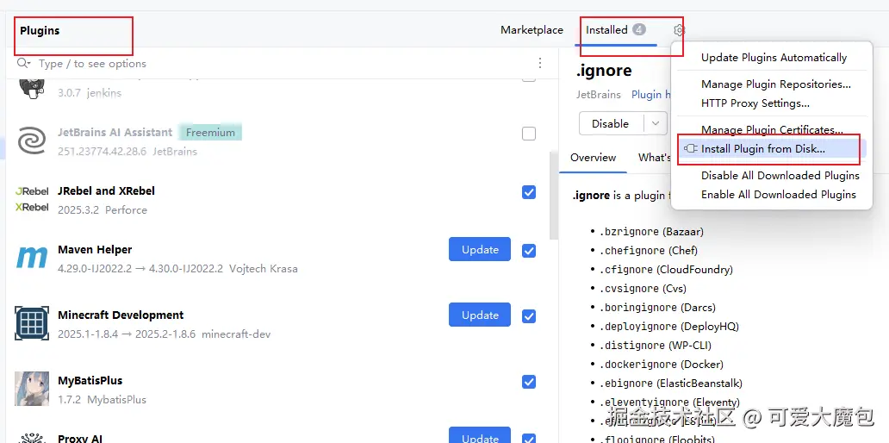This screenshot has width=889, height=443.
Task: Choose Manage Plugin Repositories...
Action: (x=775, y=84)
